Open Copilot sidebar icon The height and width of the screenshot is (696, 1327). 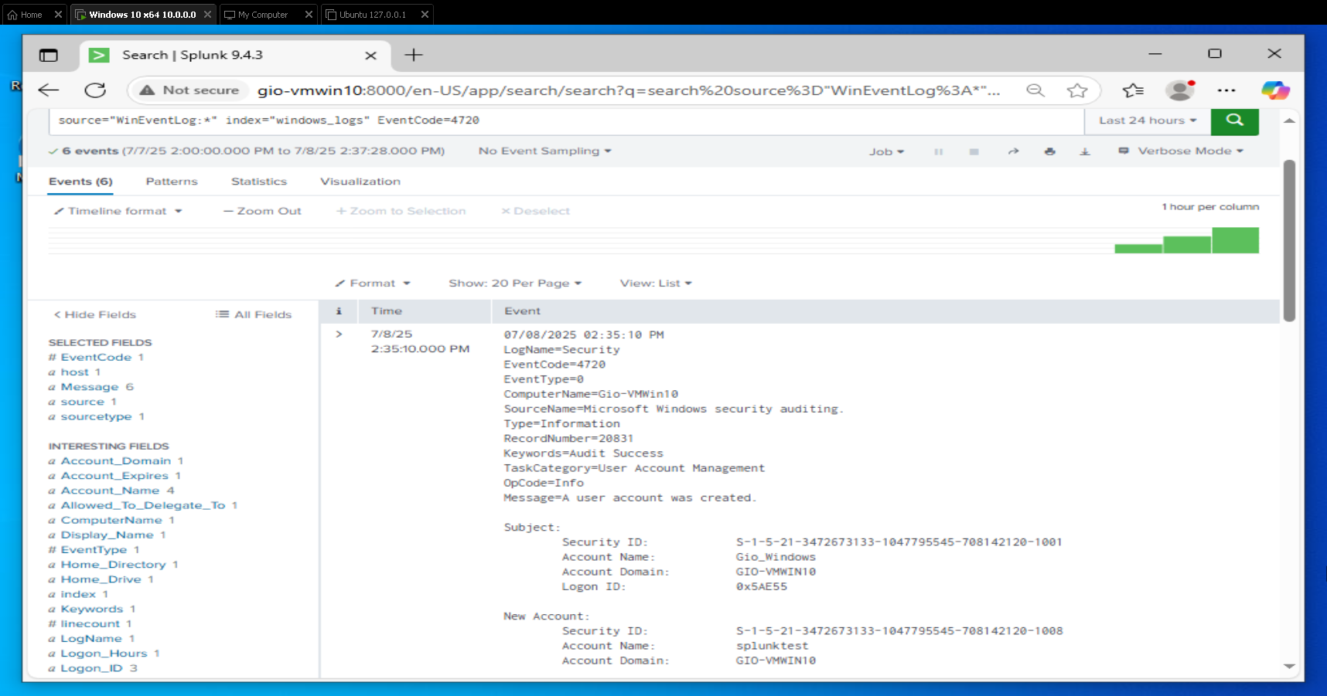coord(1275,90)
